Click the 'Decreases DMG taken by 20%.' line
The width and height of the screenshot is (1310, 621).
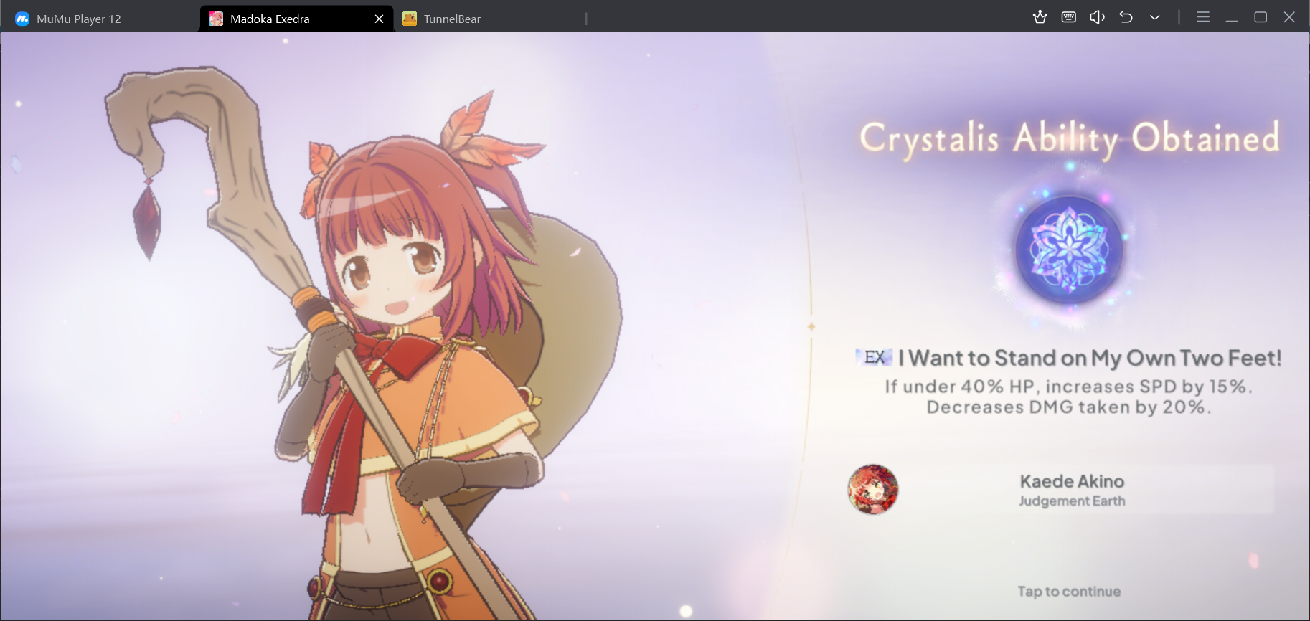click(x=1069, y=407)
